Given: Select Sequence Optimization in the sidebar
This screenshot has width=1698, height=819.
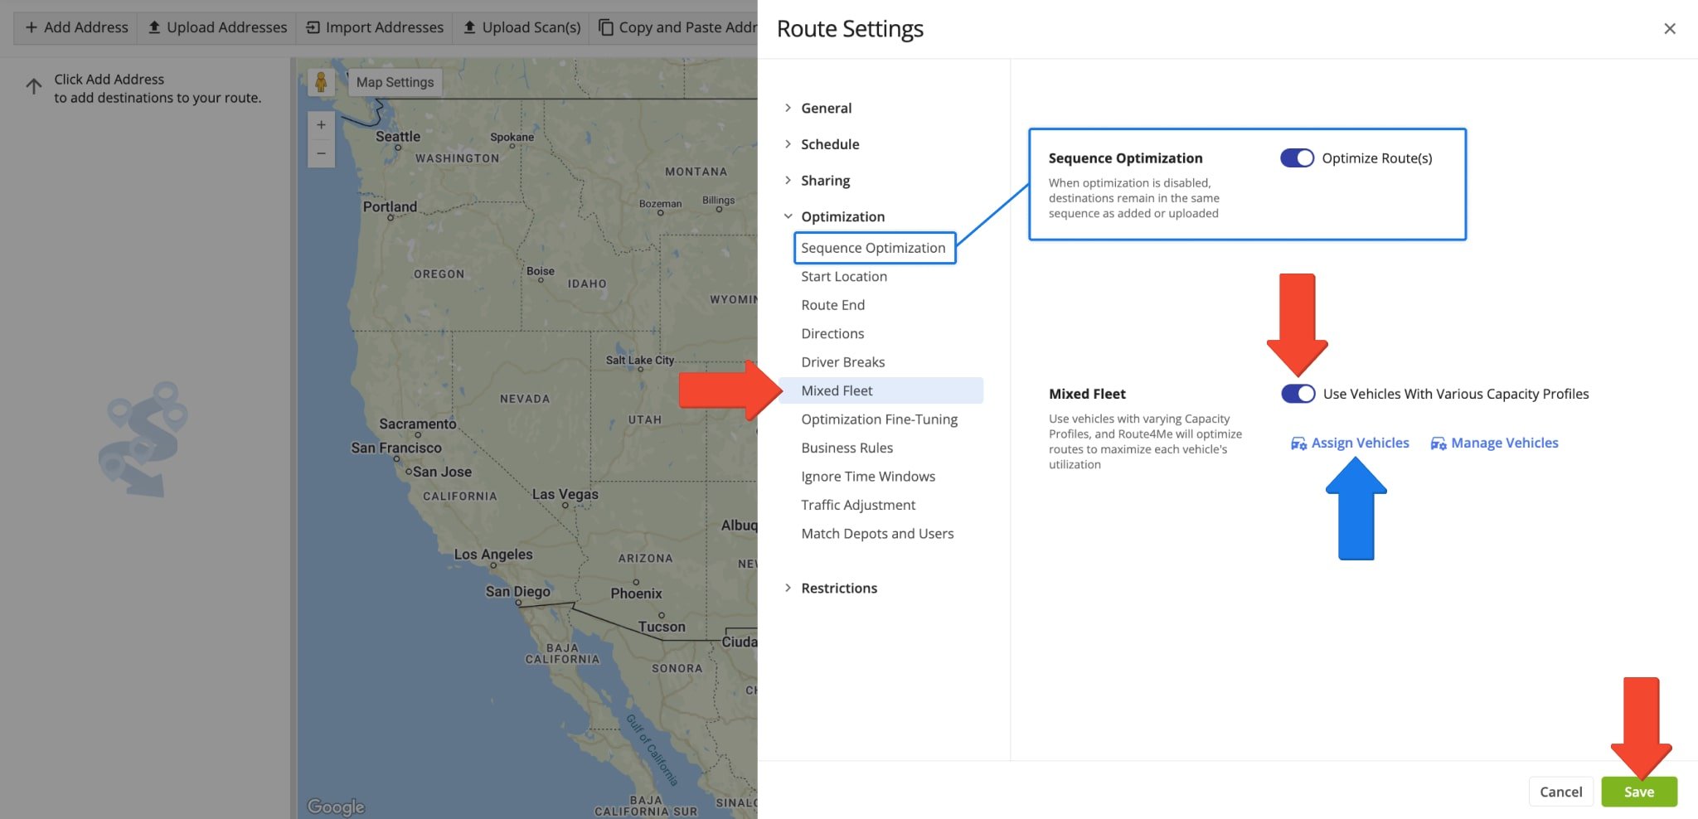Looking at the screenshot, I should point(874,248).
